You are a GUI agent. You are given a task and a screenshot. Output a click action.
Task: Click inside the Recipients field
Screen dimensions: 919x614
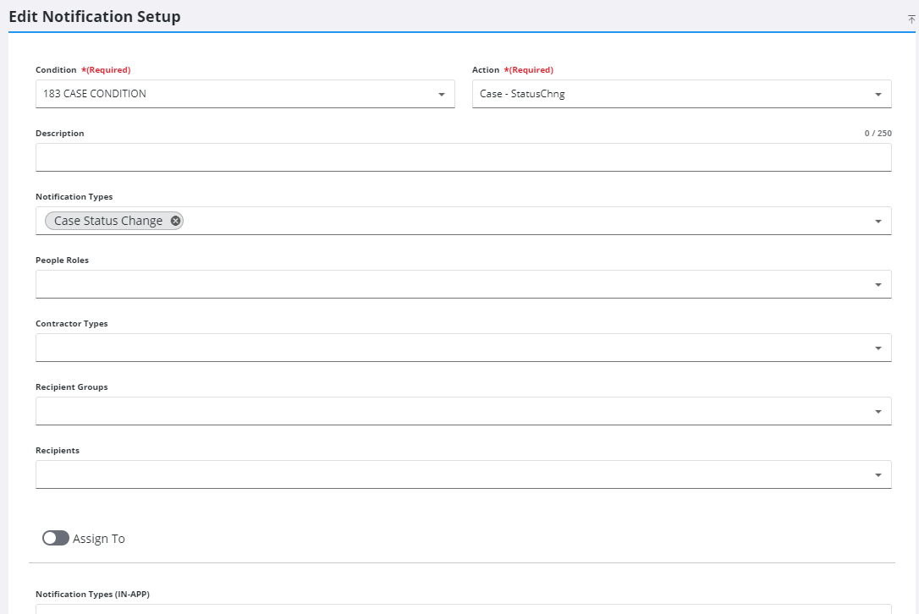pos(423,474)
